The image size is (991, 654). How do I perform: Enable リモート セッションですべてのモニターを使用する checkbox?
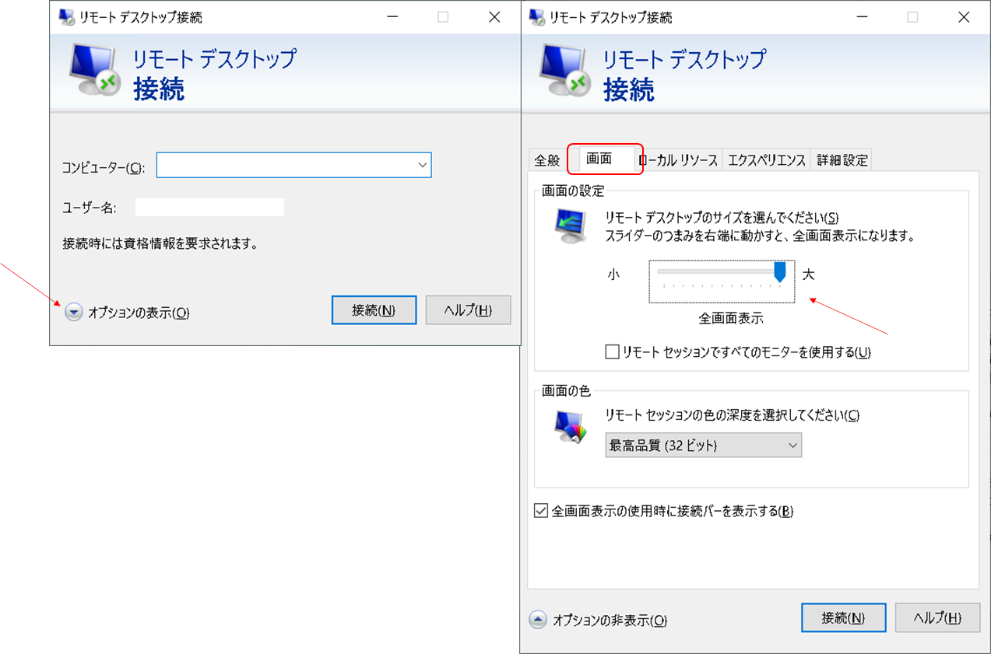tap(612, 352)
